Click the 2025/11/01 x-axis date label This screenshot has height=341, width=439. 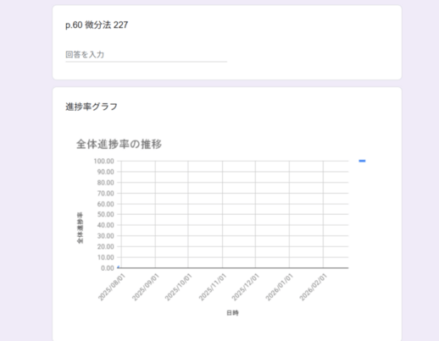point(213,287)
